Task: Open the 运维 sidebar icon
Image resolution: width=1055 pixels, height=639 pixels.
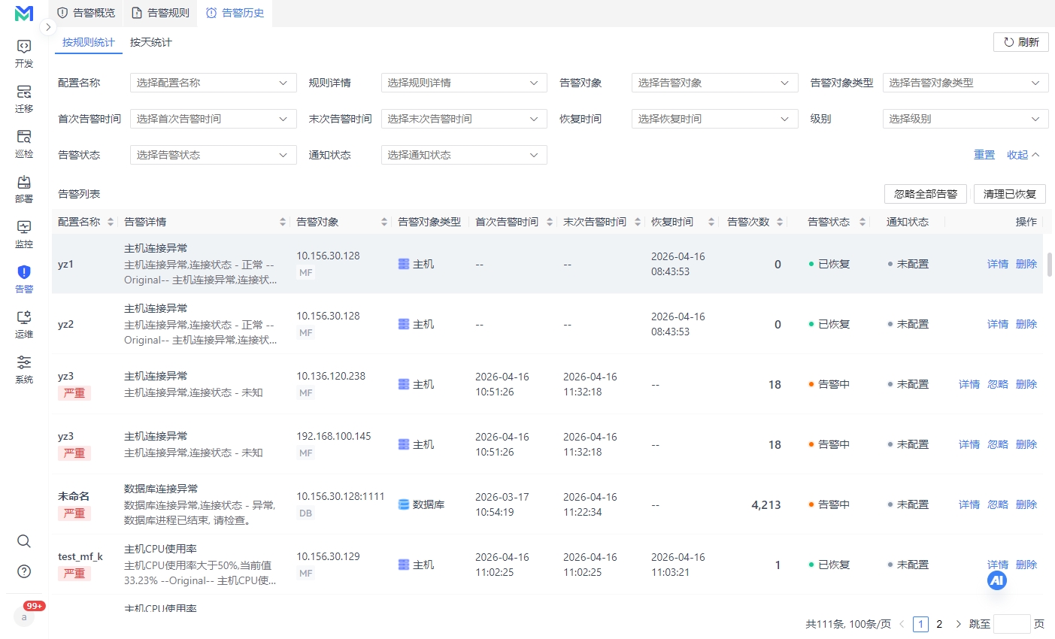Action: click(24, 324)
